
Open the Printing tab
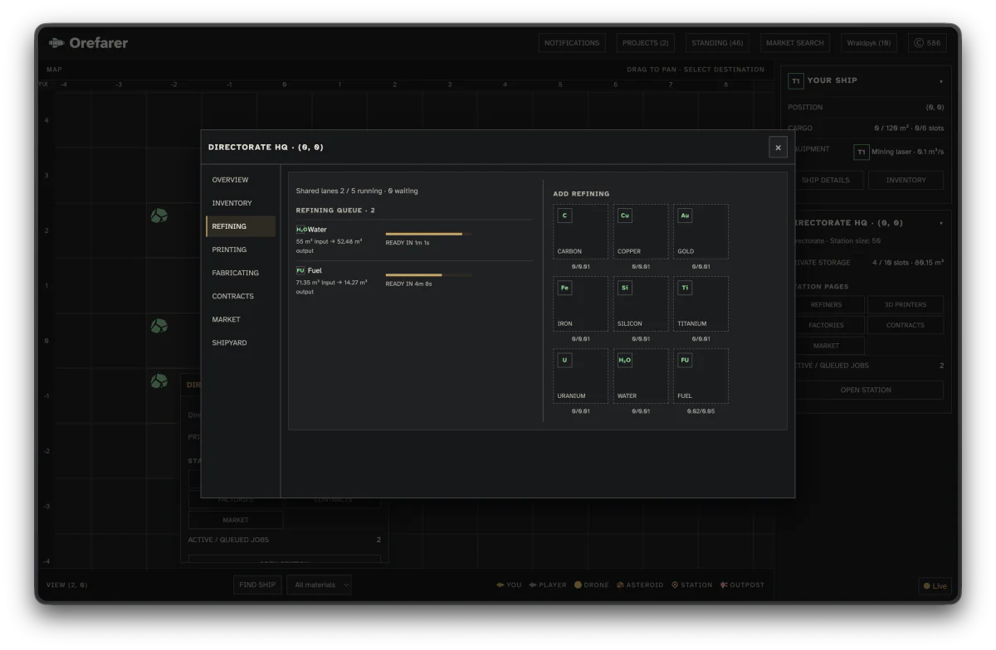click(241, 250)
